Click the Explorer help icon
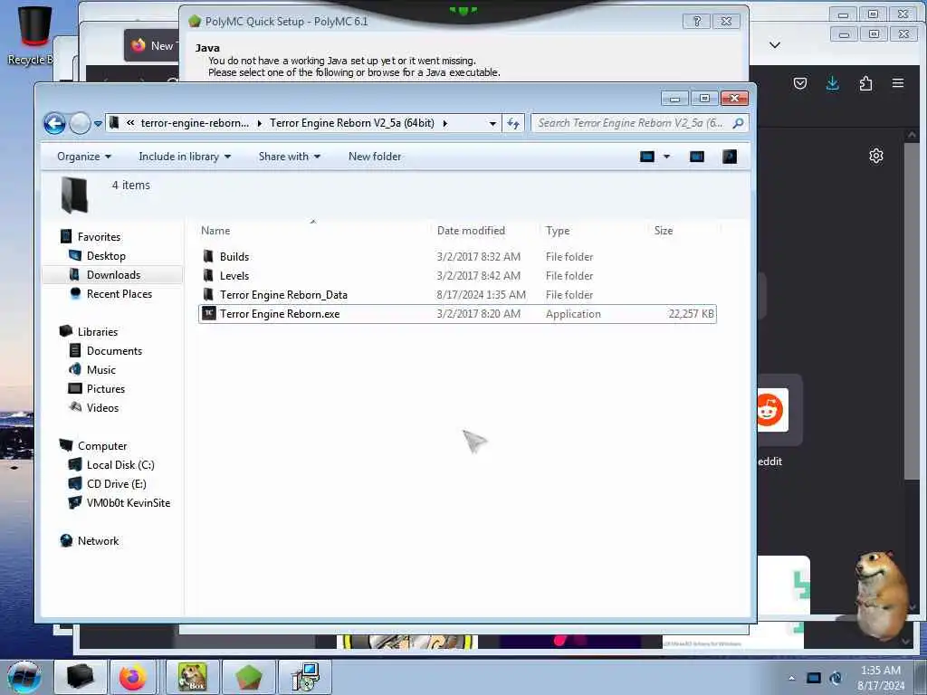Image resolution: width=927 pixels, height=695 pixels. click(x=730, y=157)
